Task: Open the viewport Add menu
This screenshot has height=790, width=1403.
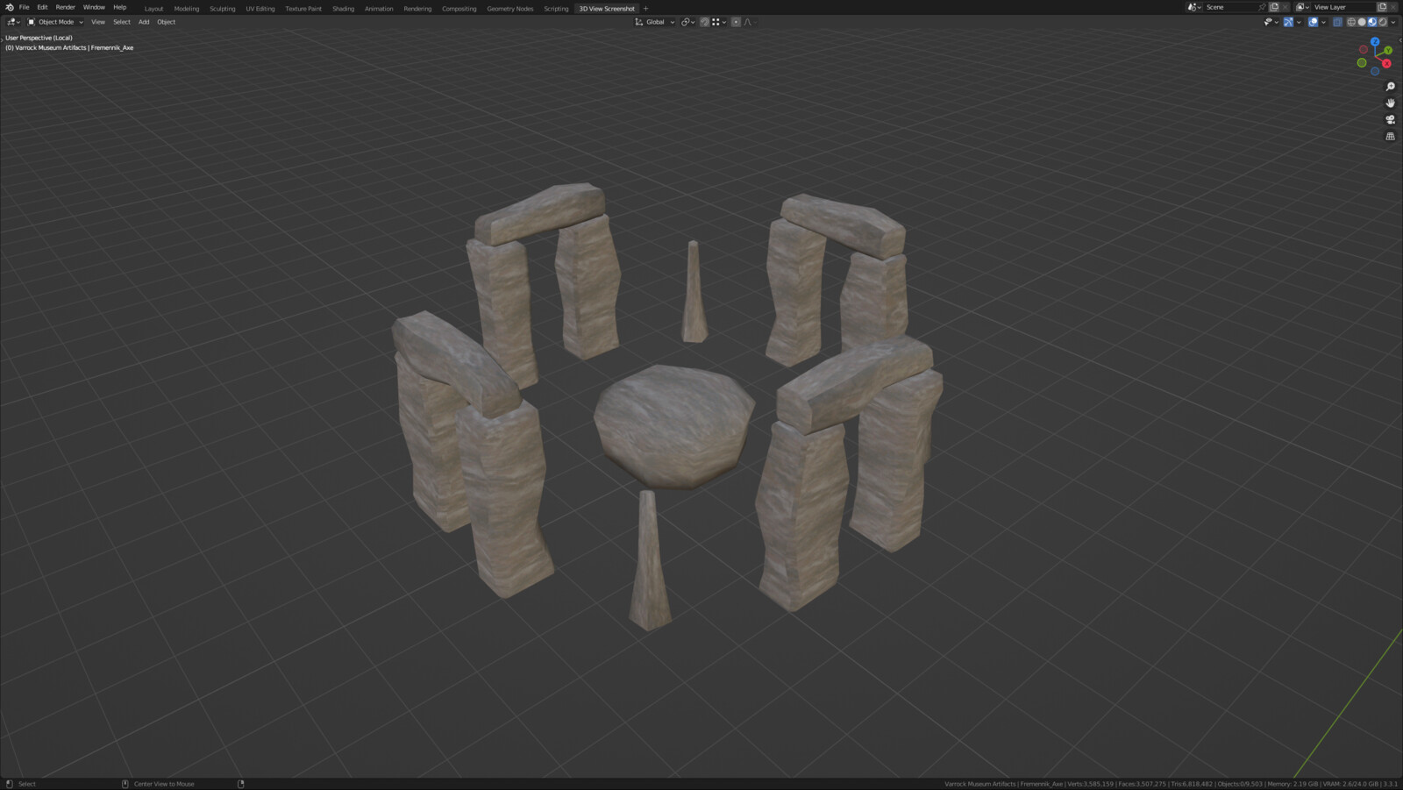Action: [x=144, y=22]
